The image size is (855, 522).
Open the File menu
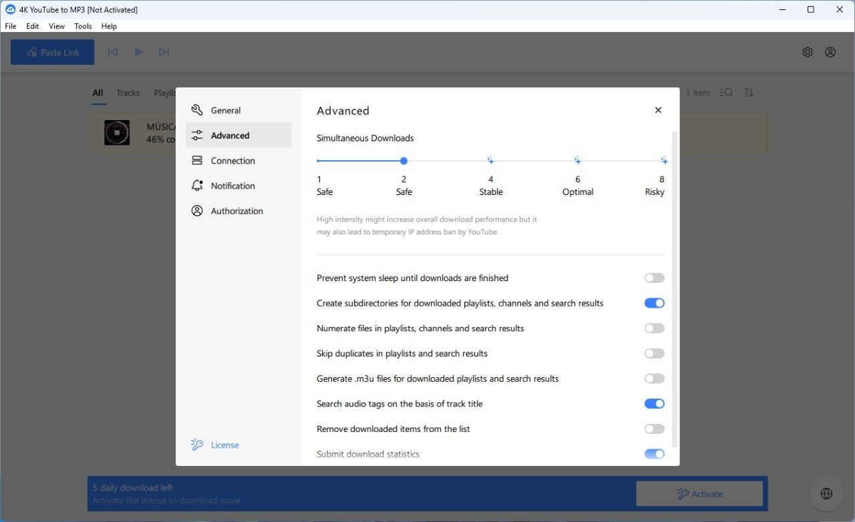(x=10, y=26)
